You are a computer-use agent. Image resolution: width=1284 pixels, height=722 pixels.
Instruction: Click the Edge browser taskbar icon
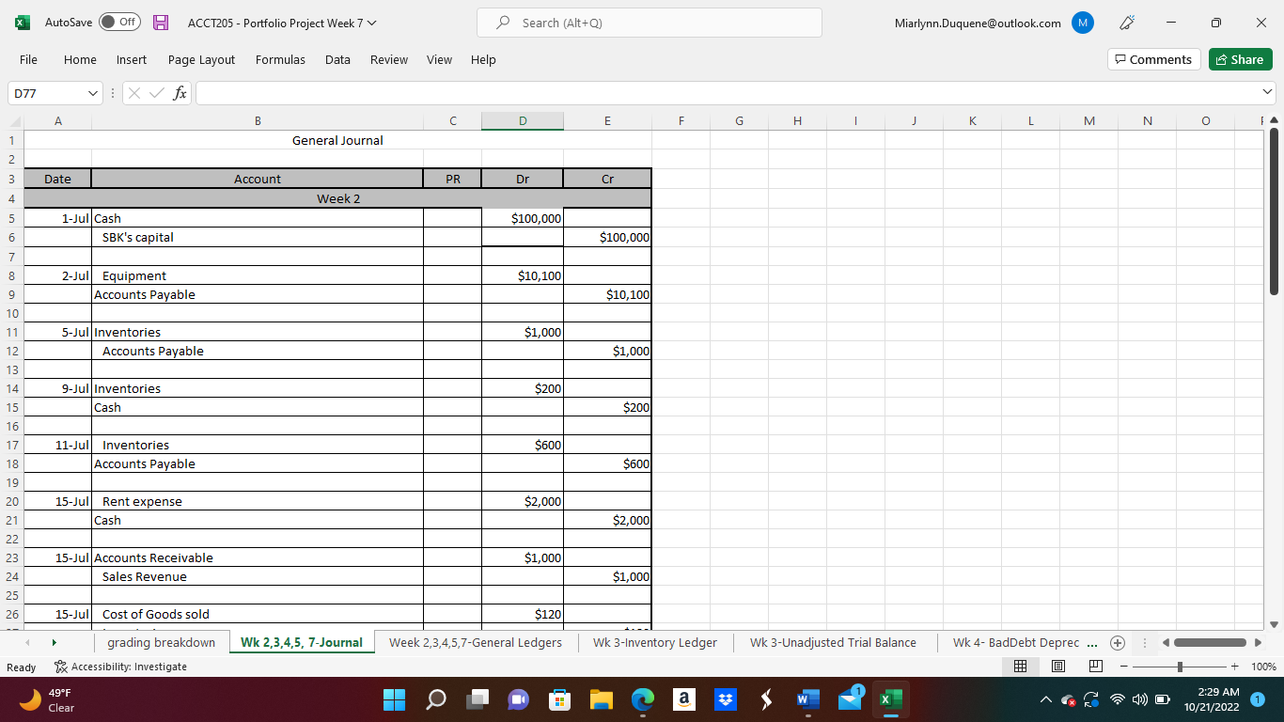(x=642, y=700)
